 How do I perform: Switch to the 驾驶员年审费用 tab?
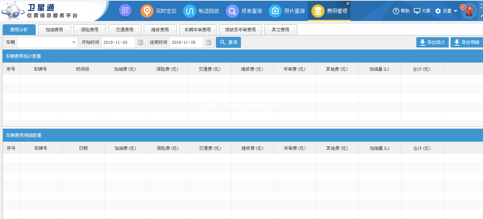(x=241, y=30)
